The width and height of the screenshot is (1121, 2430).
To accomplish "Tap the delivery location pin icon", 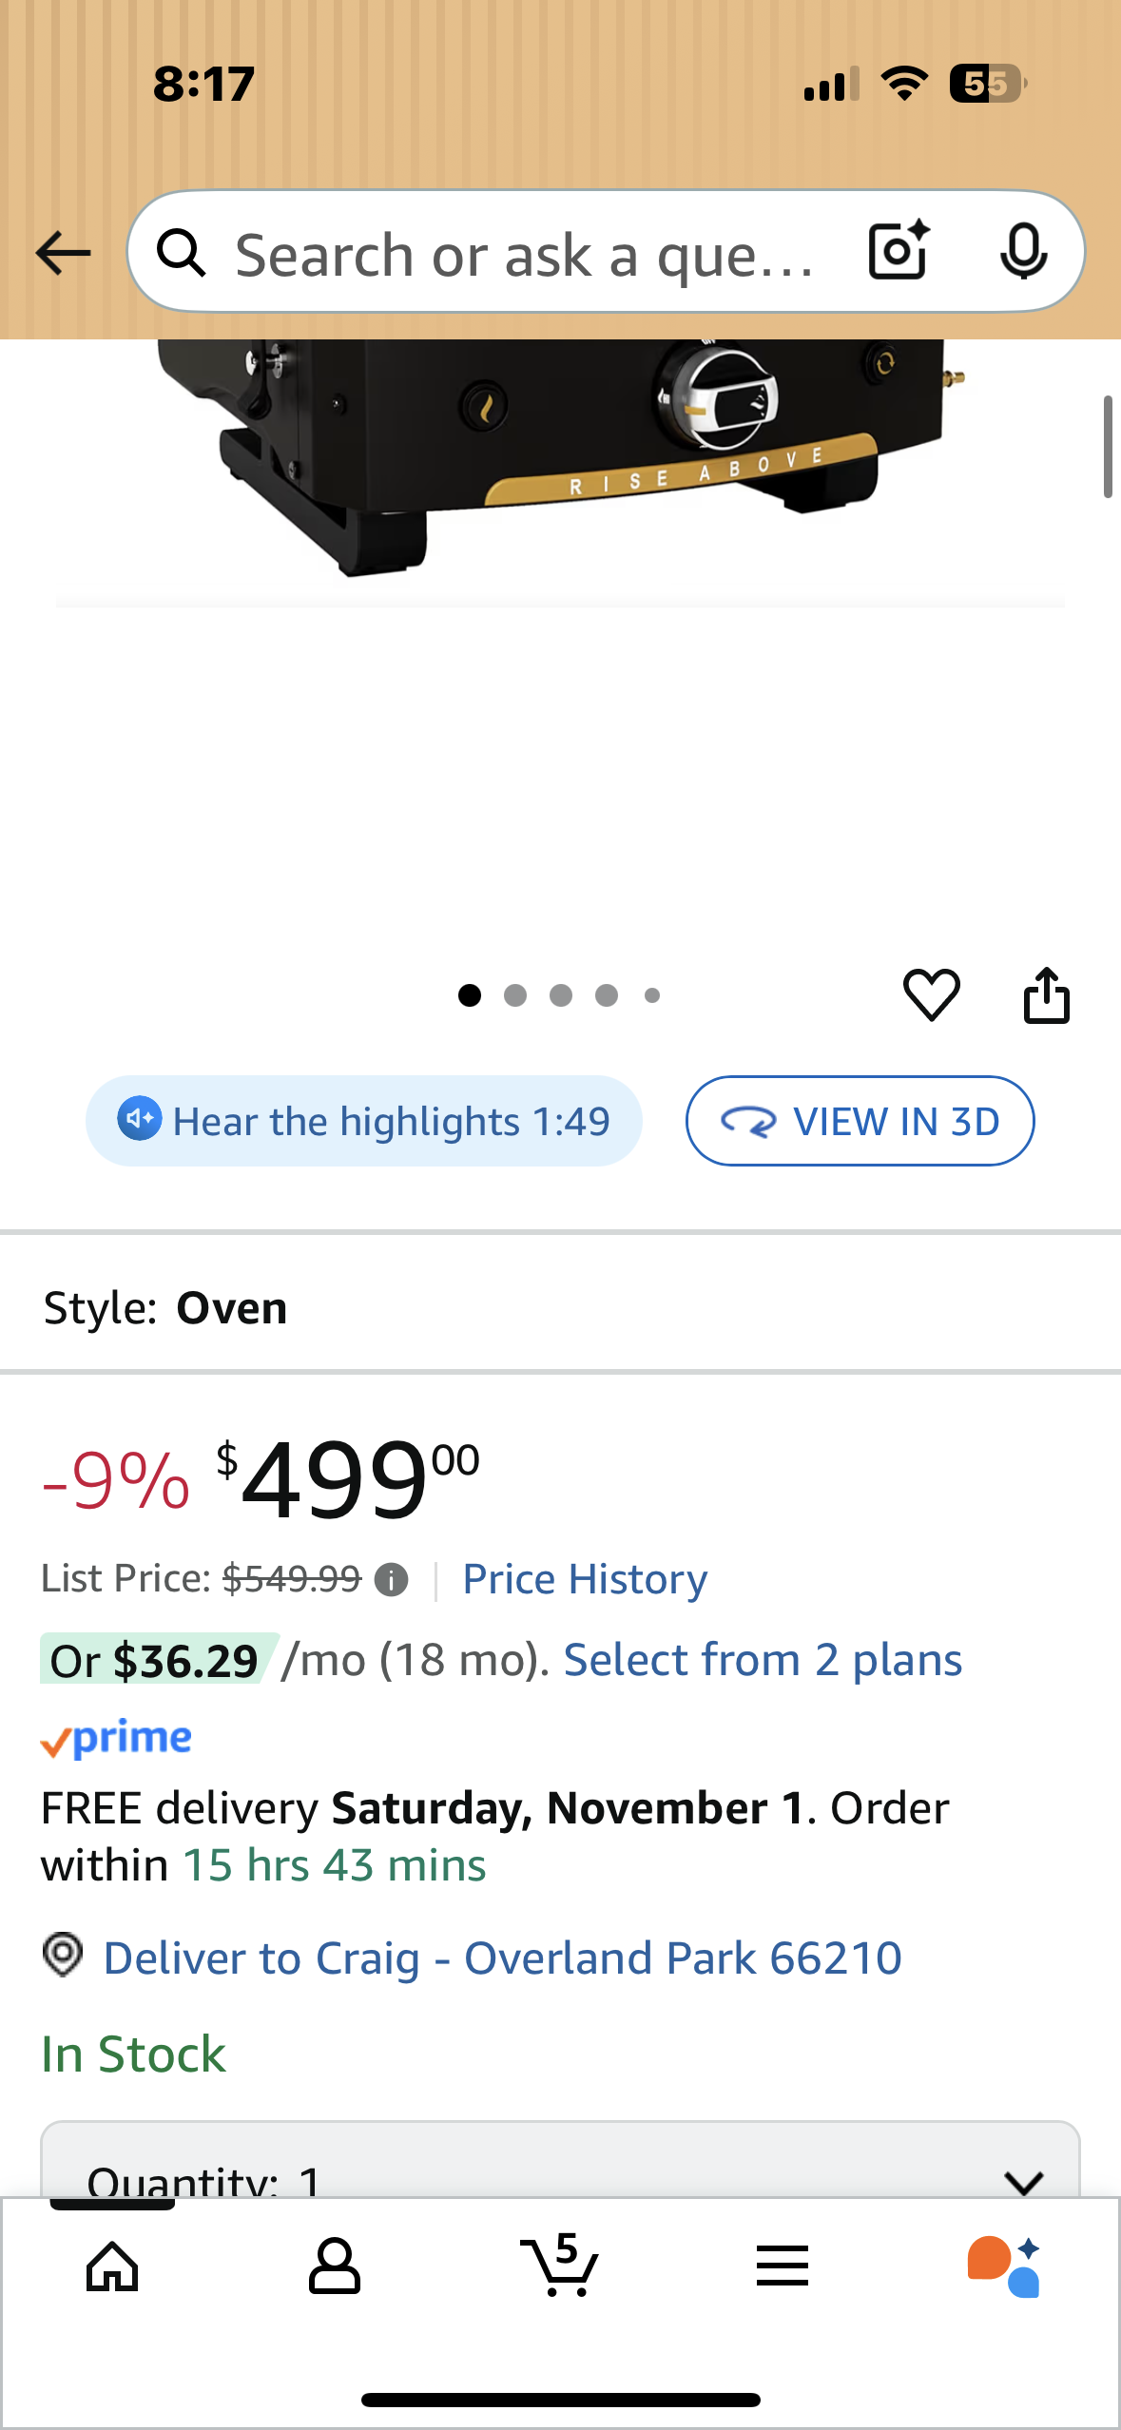I will point(63,1955).
